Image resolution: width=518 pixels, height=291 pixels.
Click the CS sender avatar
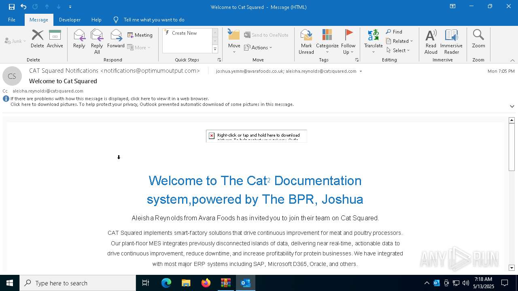click(12, 76)
